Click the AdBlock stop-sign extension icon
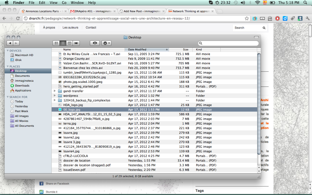This screenshot has width=312, height=195. 277,18
